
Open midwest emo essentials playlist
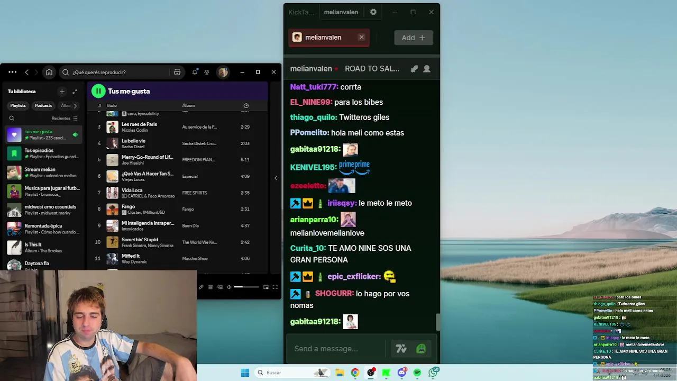44,210
